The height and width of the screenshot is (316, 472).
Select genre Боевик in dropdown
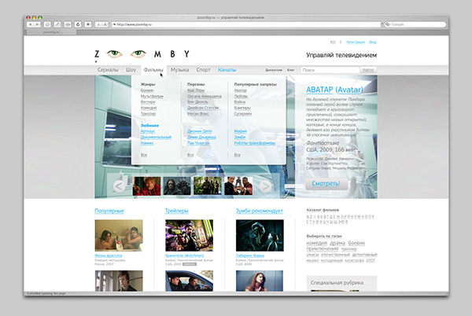pos(147,90)
